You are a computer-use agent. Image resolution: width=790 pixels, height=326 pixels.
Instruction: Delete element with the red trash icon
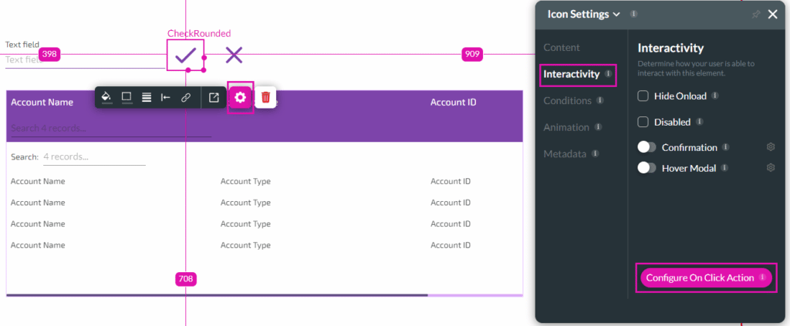[x=265, y=97]
